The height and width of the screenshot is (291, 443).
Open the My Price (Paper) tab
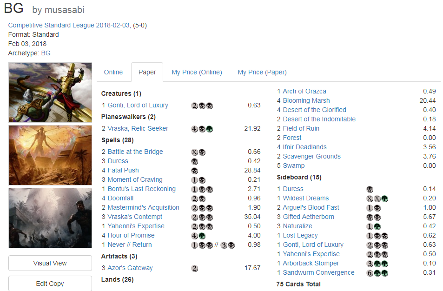coord(262,72)
